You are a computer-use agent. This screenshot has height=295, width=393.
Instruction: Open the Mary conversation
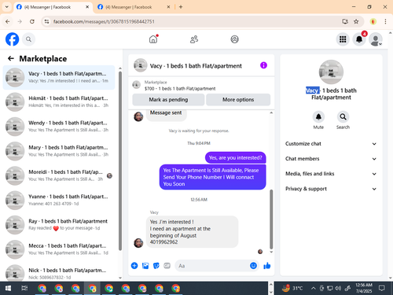point(59,151)
